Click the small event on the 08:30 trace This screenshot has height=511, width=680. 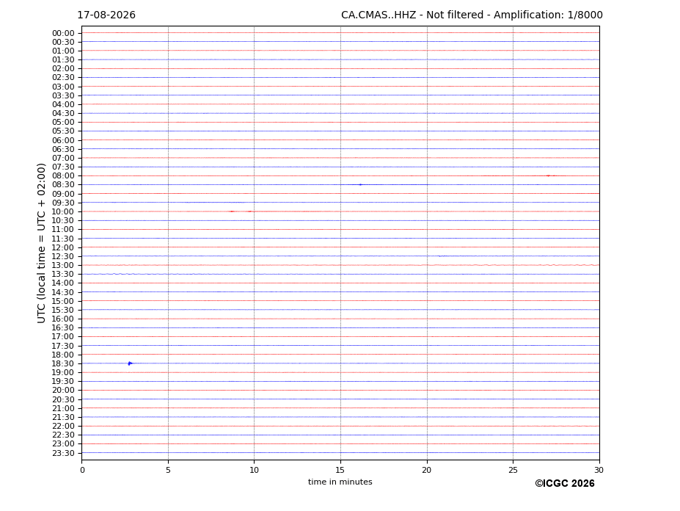click(360, 184)
